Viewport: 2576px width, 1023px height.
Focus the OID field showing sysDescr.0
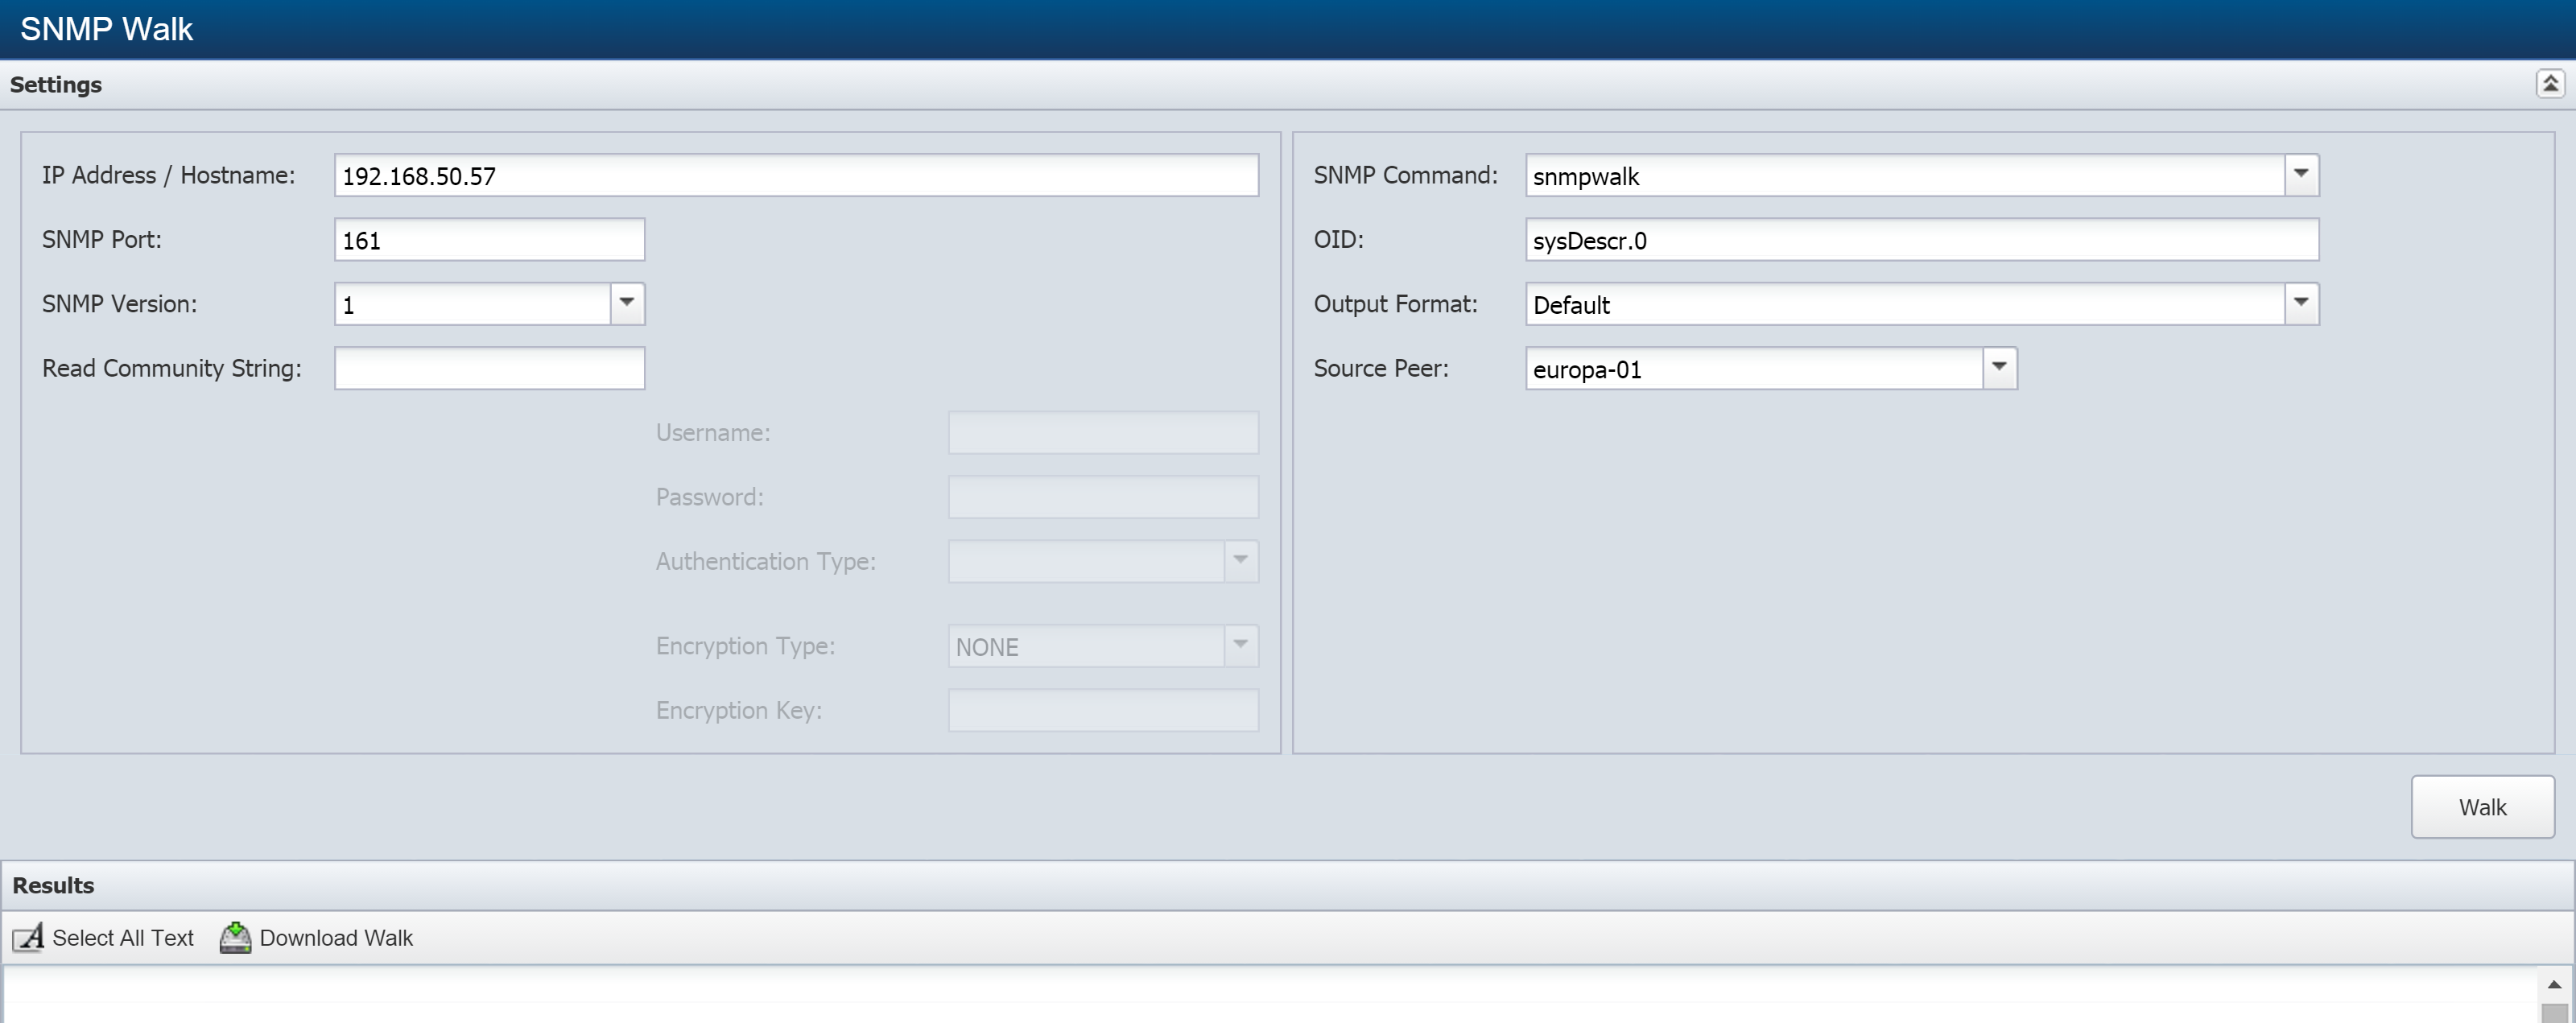coord(1921,240)
